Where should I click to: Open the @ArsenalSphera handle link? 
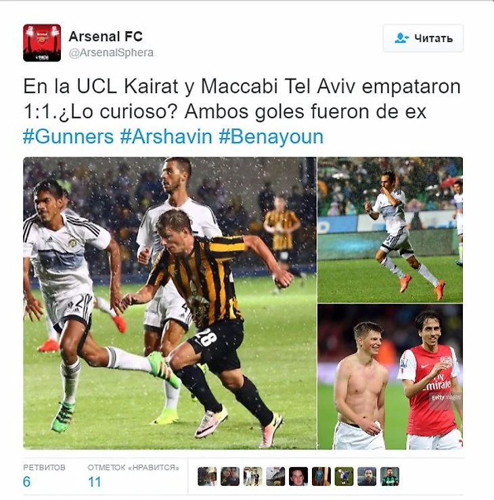click(x=111, y=53)
